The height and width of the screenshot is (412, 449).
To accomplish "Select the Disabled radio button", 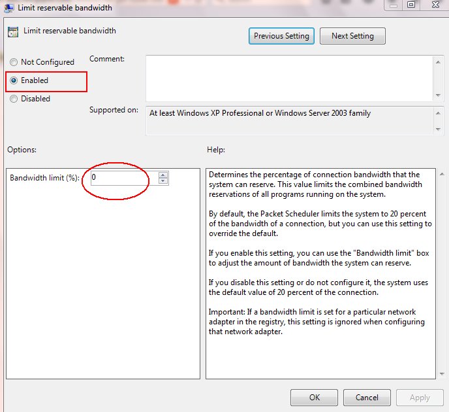I will 14,99.
